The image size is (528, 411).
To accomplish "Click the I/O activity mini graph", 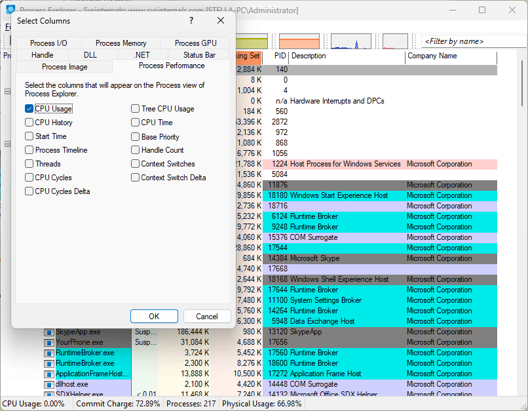I will (x=350, y=41).
